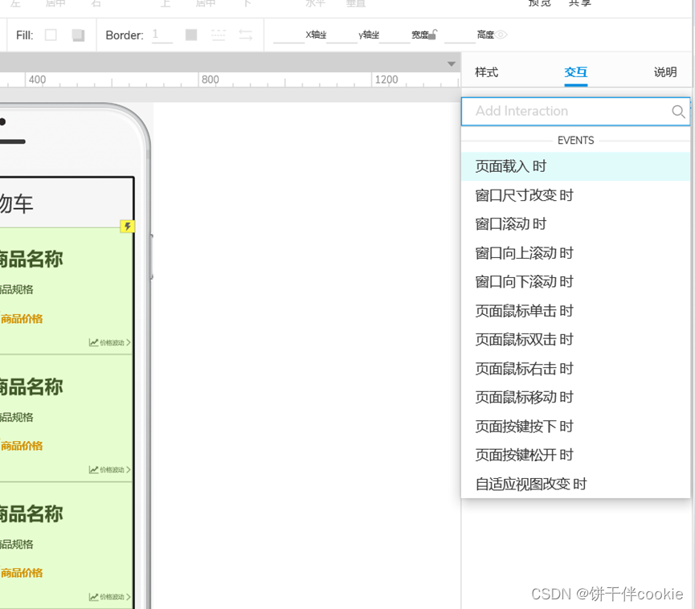
Task: Click the first product's 价格波动 link
Action: [x=109, y=342]
